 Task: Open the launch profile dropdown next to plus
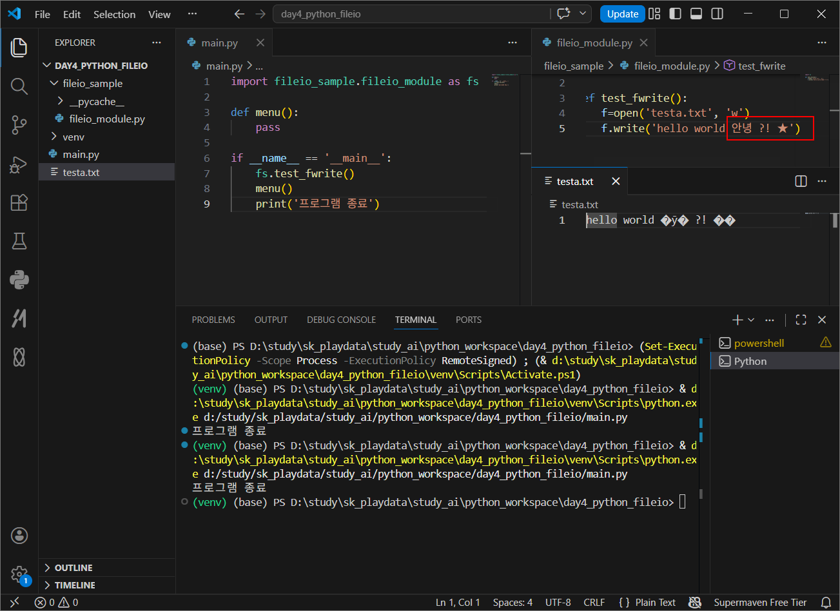(751, 320)
